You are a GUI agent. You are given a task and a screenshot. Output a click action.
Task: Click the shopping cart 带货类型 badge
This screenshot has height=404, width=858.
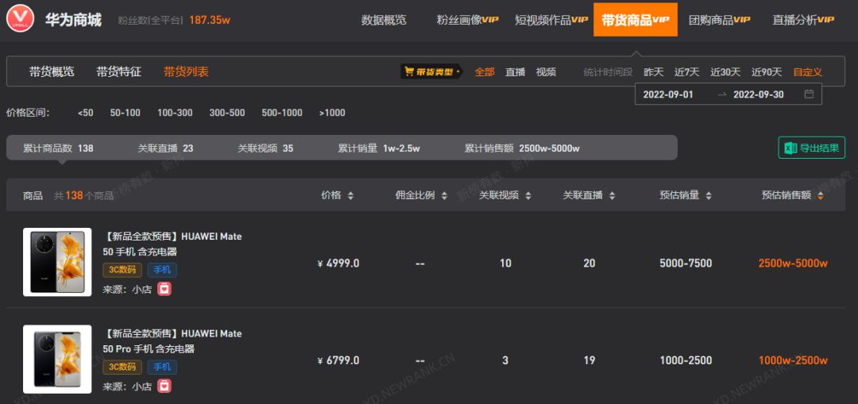[431, 71]
